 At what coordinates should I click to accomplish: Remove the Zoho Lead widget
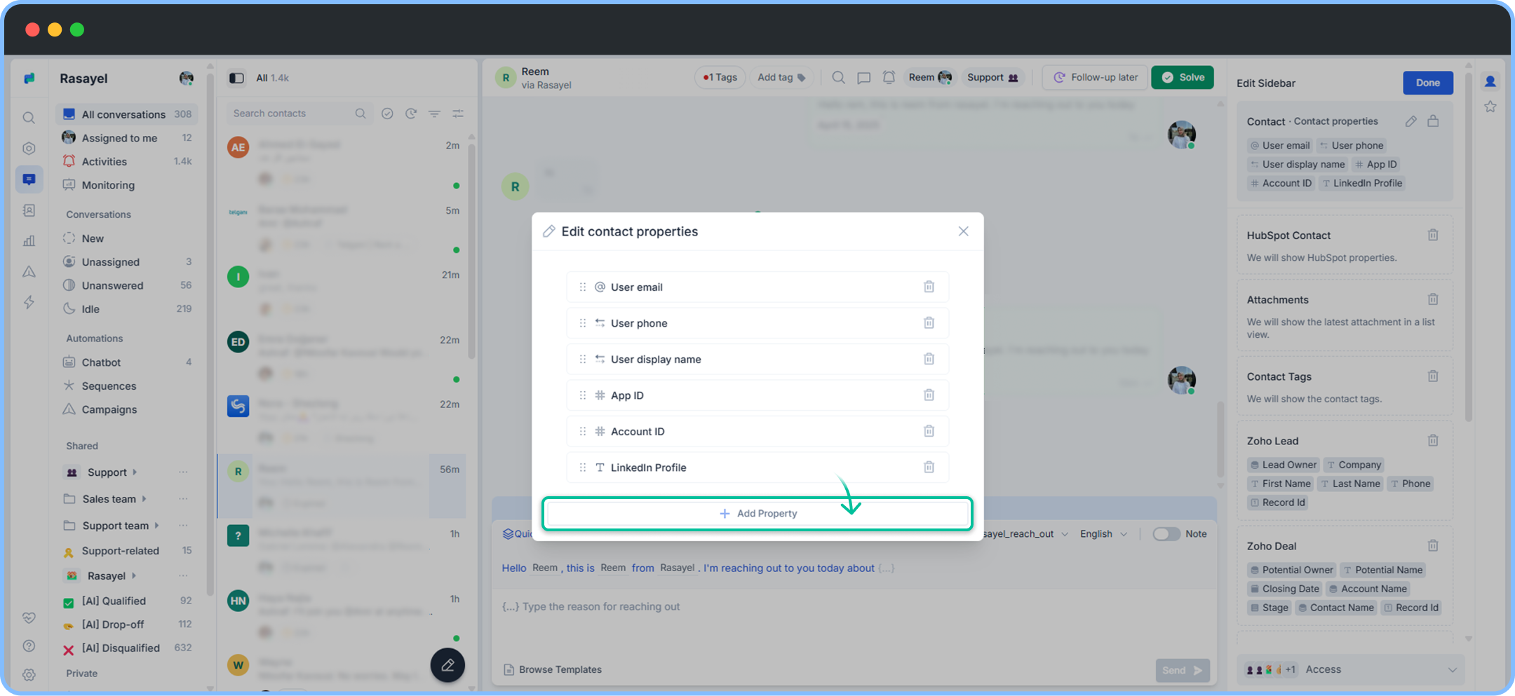tap(1433, 440)
